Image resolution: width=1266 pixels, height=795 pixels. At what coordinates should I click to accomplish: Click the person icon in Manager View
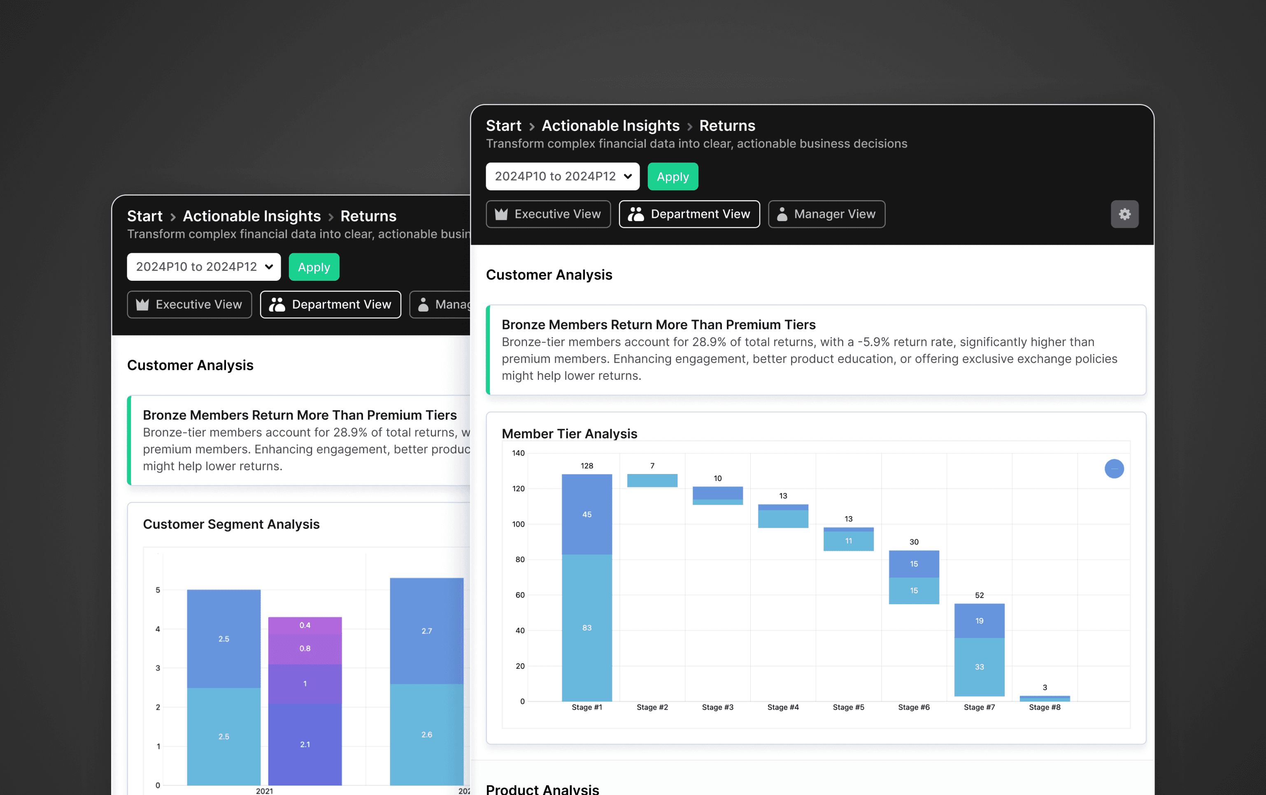point(782,214)
